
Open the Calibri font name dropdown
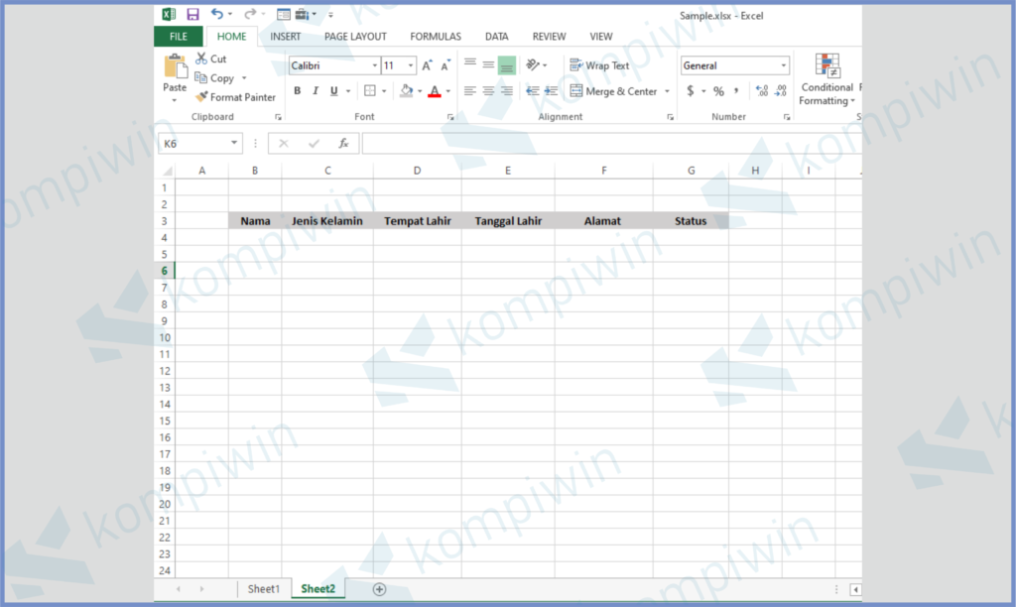coord(374,65)
